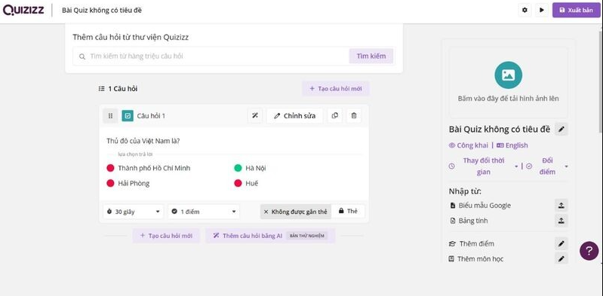
Task: Click the multiple-choice type icon of Câu hỏi 1
Action: coord(128,115)
